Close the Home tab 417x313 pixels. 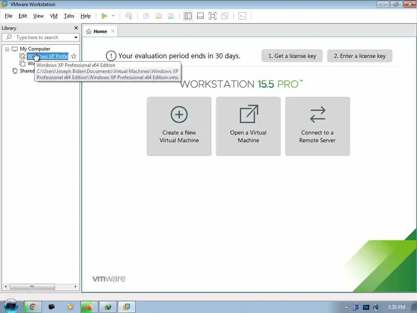113,31
